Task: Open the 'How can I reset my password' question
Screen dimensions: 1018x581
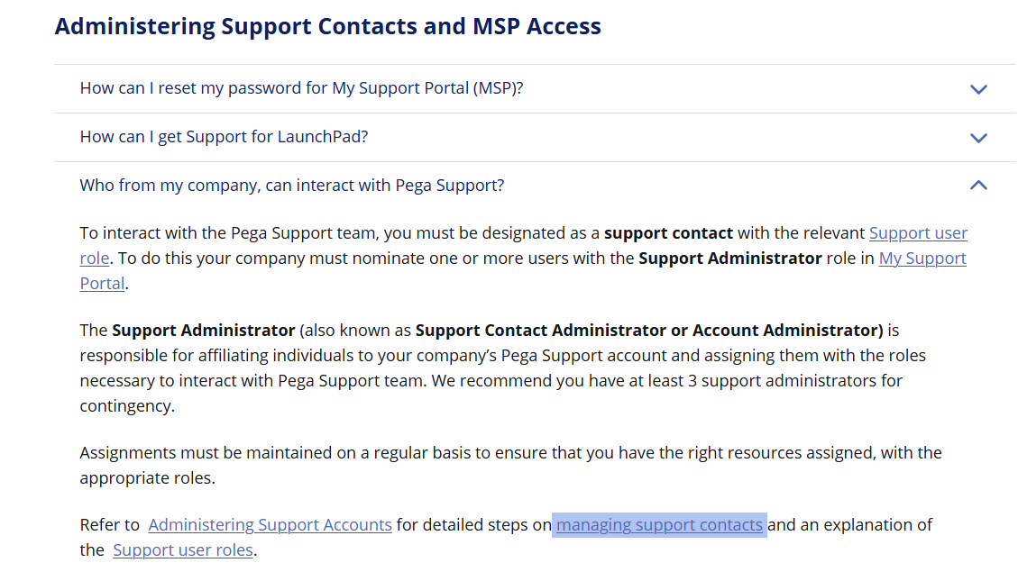Action: [x=301, y=88]
